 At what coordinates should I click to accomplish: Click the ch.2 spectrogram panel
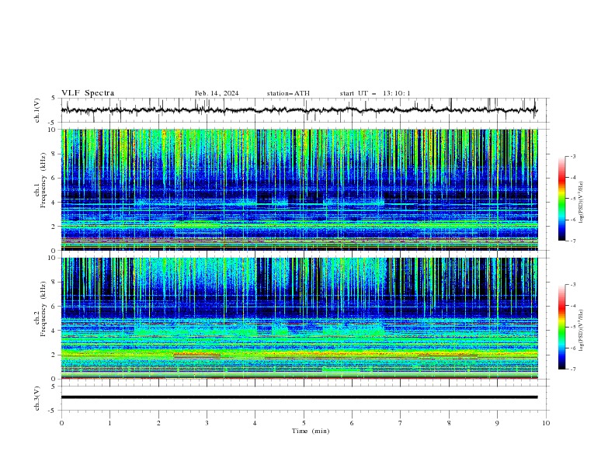coord(299,318)
